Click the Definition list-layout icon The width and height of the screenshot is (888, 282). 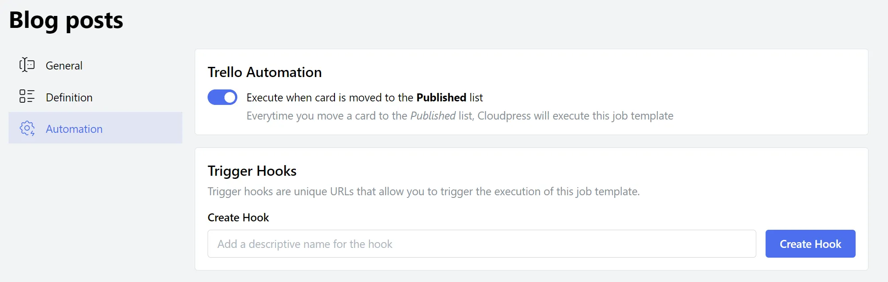pos(27,97)
